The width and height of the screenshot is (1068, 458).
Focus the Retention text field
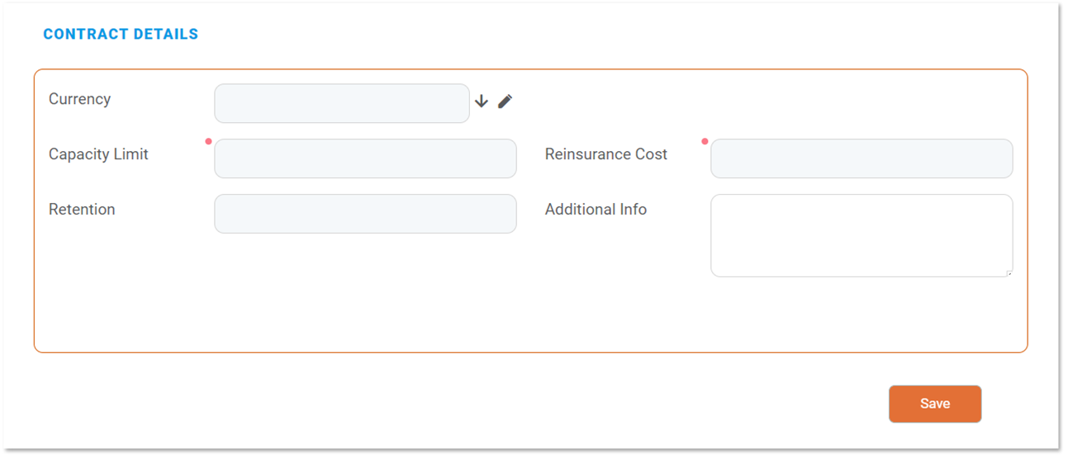coord(365,214)
